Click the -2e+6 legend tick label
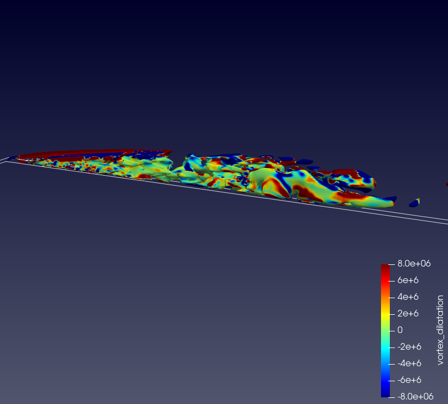The width and height of the screenshot is (448, 404). point(410,347)
